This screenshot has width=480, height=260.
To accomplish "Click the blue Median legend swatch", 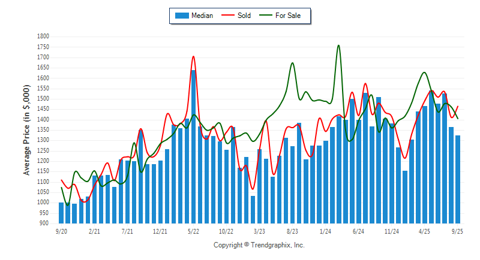I will click(x=182, y=16).
